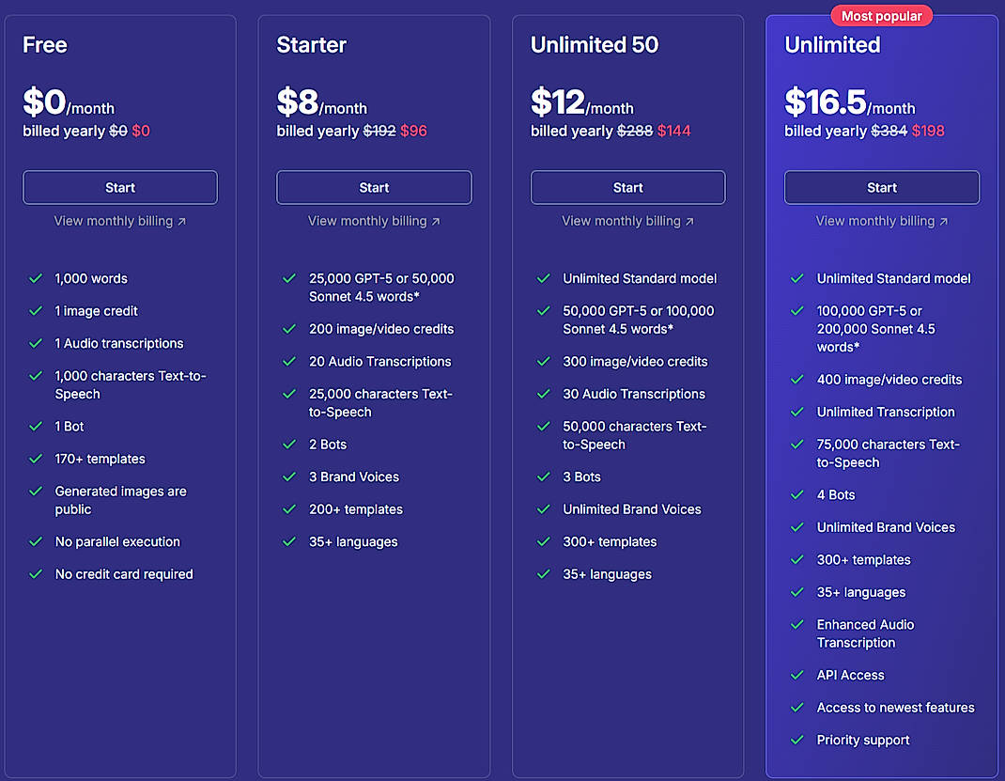Click '100,000 GPT-5 or 200,000 Sonnet' feature
1005x781 pixels.
(876, 329)
